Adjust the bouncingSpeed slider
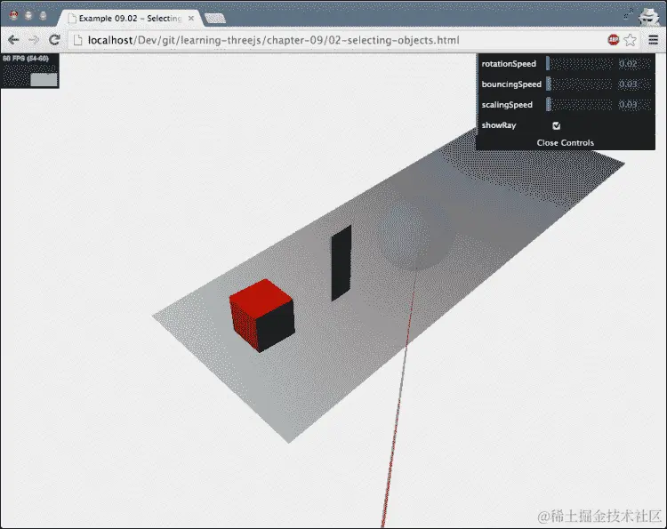Viewport: 667px width, 529px height. (579, 84)
